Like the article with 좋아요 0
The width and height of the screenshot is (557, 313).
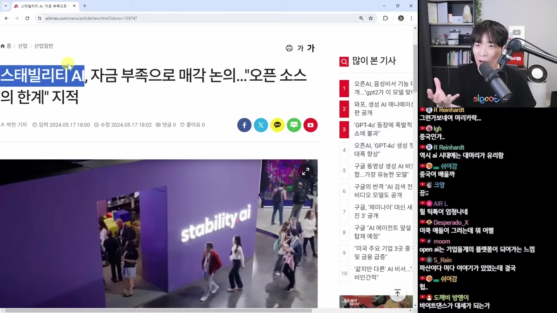point(192,125)
